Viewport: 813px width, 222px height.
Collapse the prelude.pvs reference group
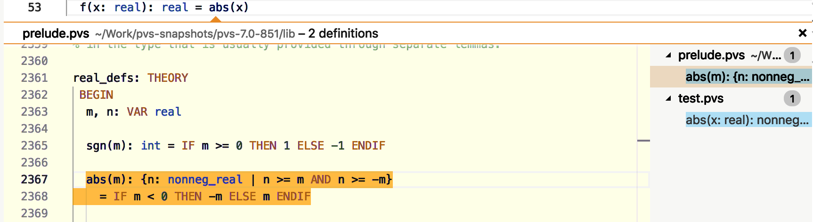point(668,55)
